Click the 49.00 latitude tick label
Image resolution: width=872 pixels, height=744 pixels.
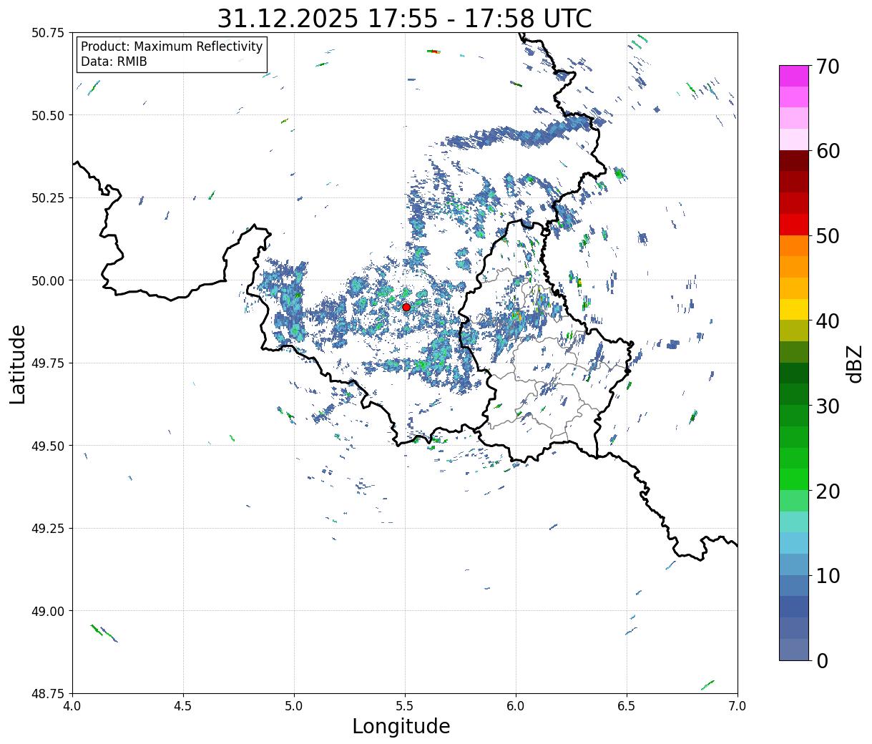coord(48,611)
